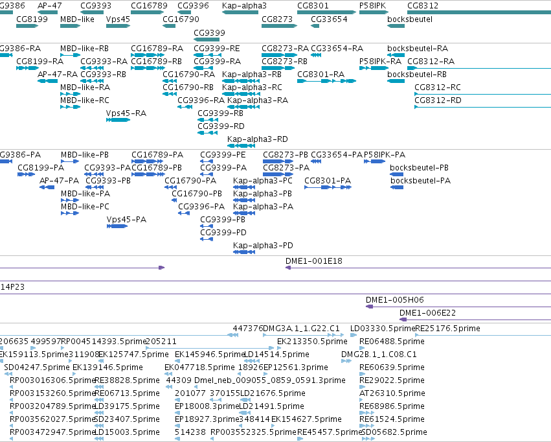Open EST SD04247.5prime label
Viewport: 551px width, 442px height.
[37, 367]
